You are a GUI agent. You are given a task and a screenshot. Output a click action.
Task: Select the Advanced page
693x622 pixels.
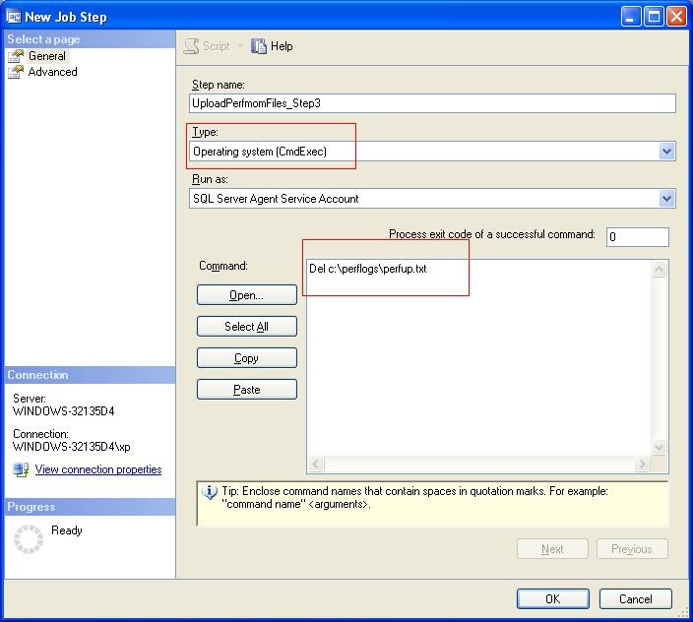point(52,72)
